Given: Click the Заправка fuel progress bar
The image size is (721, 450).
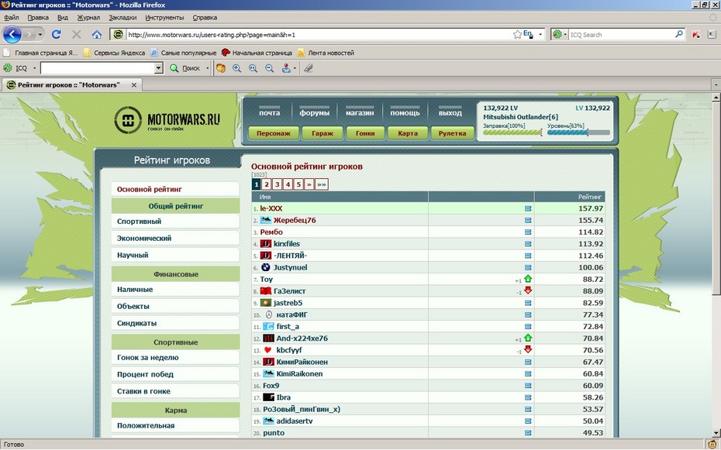Looking at the screenshot, I should pyautogui.click(x=512, y=133).
